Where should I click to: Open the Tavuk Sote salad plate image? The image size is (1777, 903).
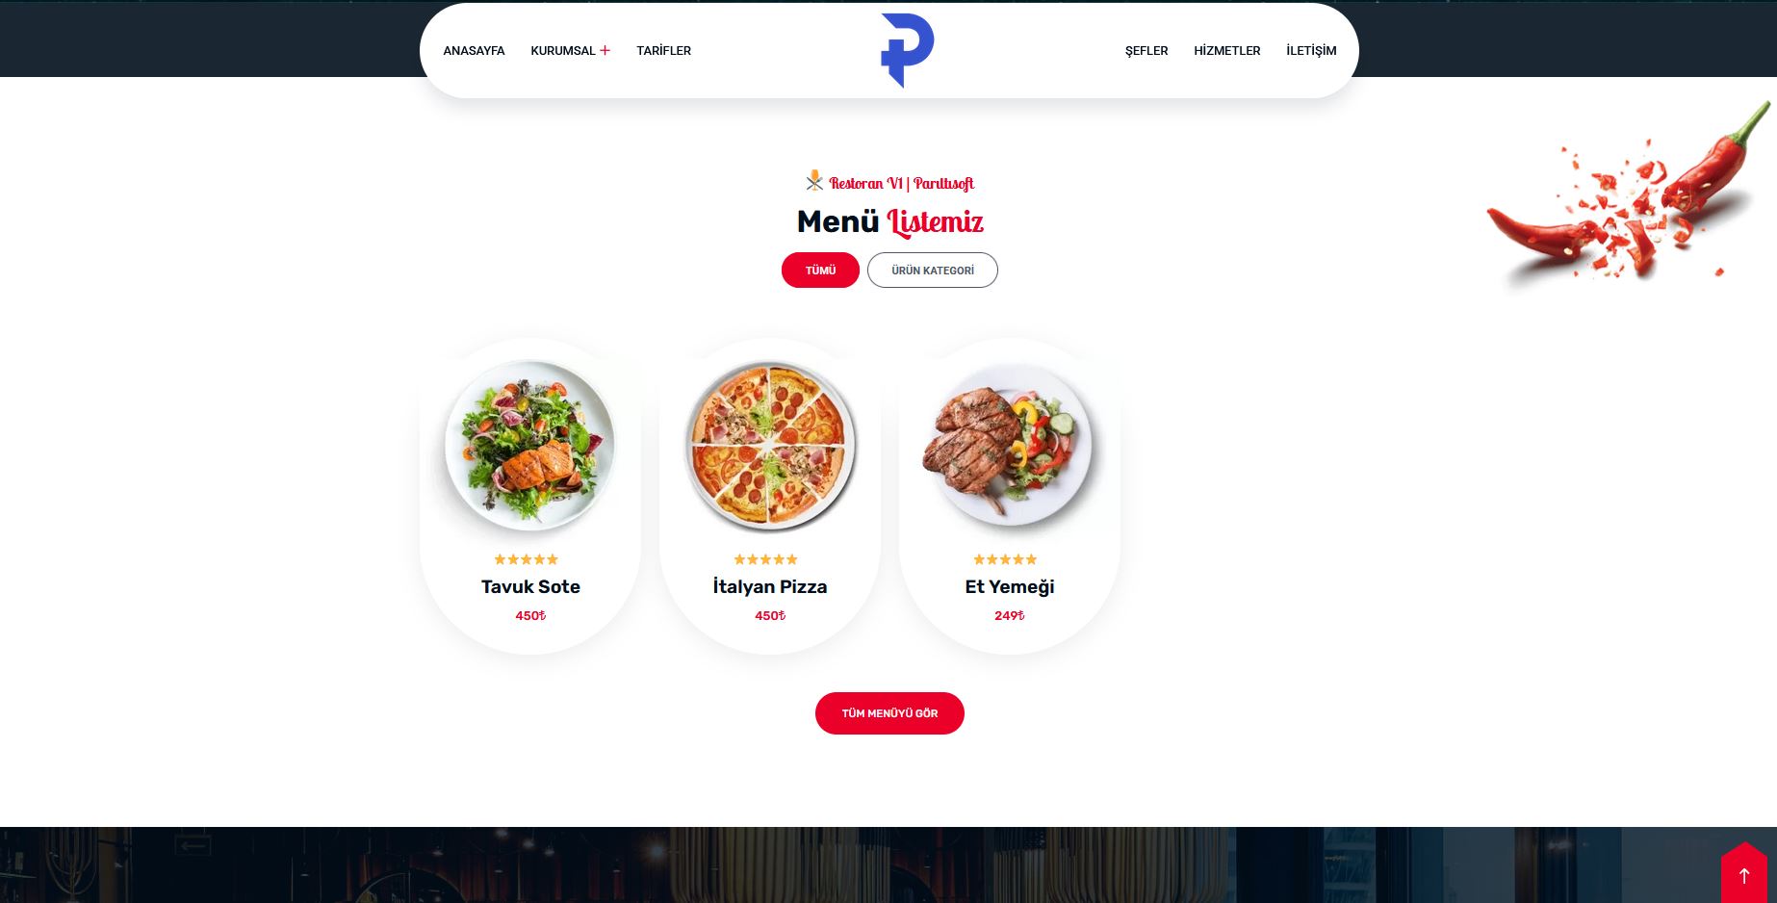[530, 445]
